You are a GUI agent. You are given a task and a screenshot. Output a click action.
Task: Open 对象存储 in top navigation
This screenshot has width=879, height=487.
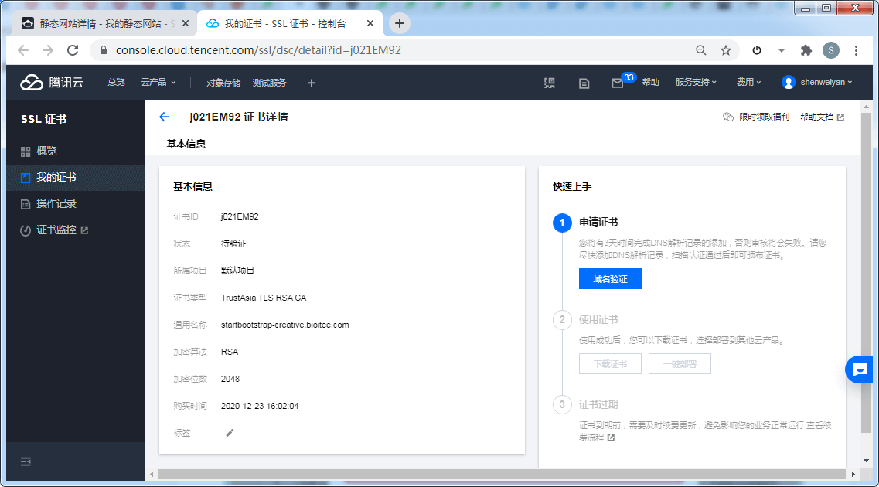point(223,83)
